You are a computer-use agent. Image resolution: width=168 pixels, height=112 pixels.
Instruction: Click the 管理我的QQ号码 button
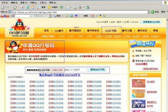coord(151,22)
